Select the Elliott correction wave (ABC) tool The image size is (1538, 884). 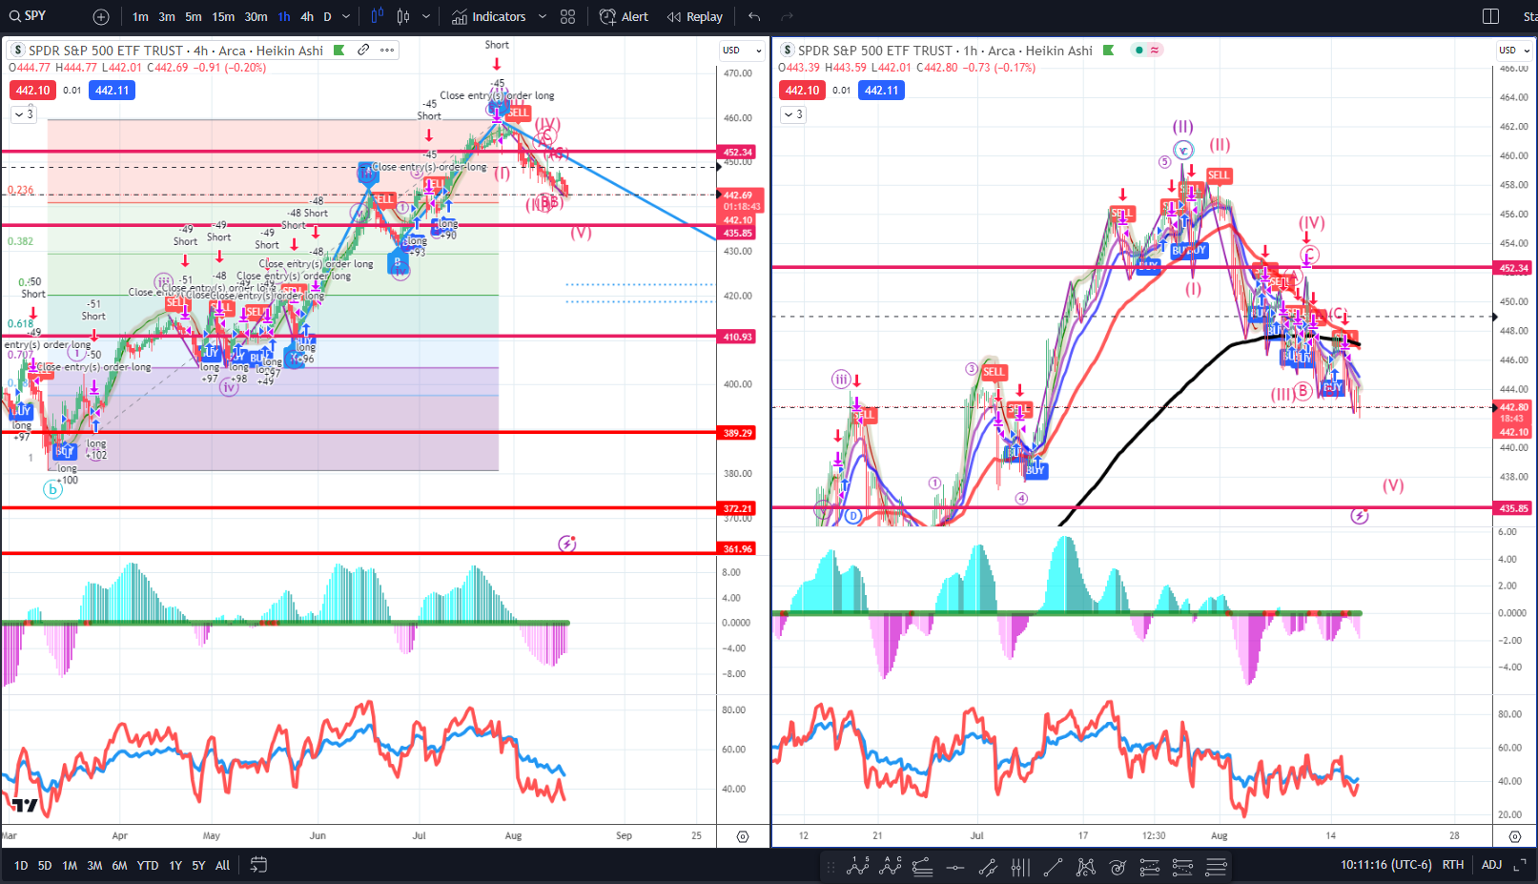892,867
